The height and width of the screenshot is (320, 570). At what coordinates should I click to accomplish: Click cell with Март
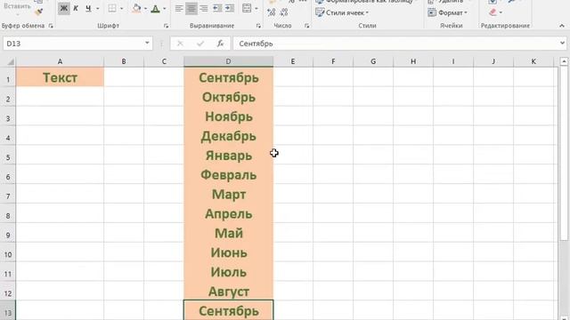coord(229,194)
